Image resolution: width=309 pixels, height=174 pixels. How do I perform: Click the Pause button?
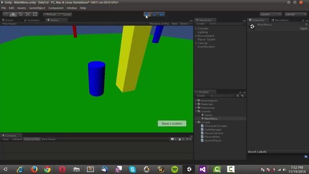pos(154,14)
